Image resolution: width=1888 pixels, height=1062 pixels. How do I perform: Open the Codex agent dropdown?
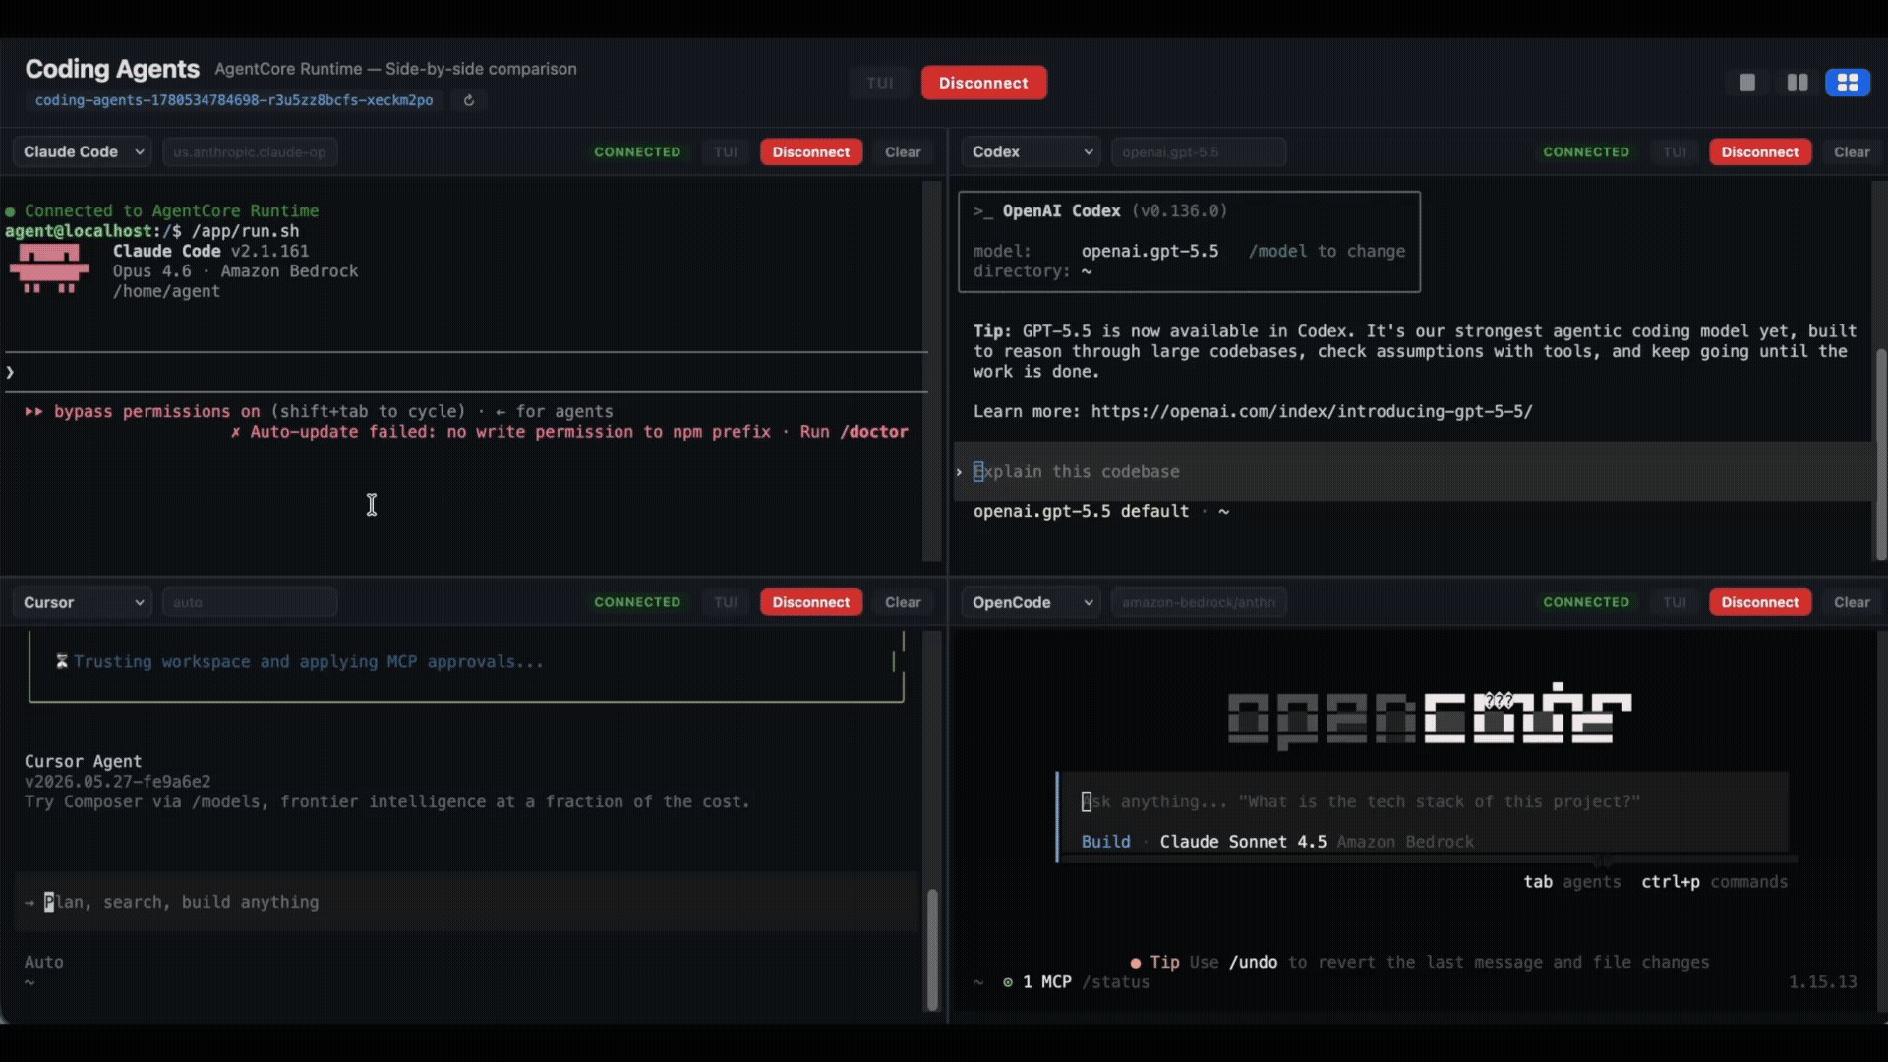[x=1032, y=152]
